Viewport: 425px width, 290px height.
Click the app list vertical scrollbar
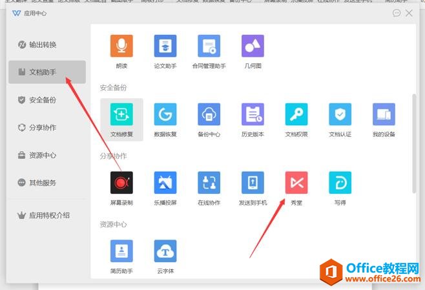pos(414,143)
